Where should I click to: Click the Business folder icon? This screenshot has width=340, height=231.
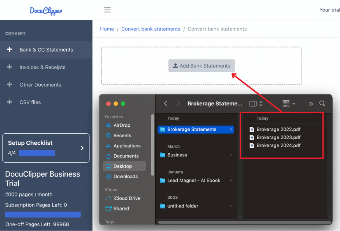[x=163, y=155]
